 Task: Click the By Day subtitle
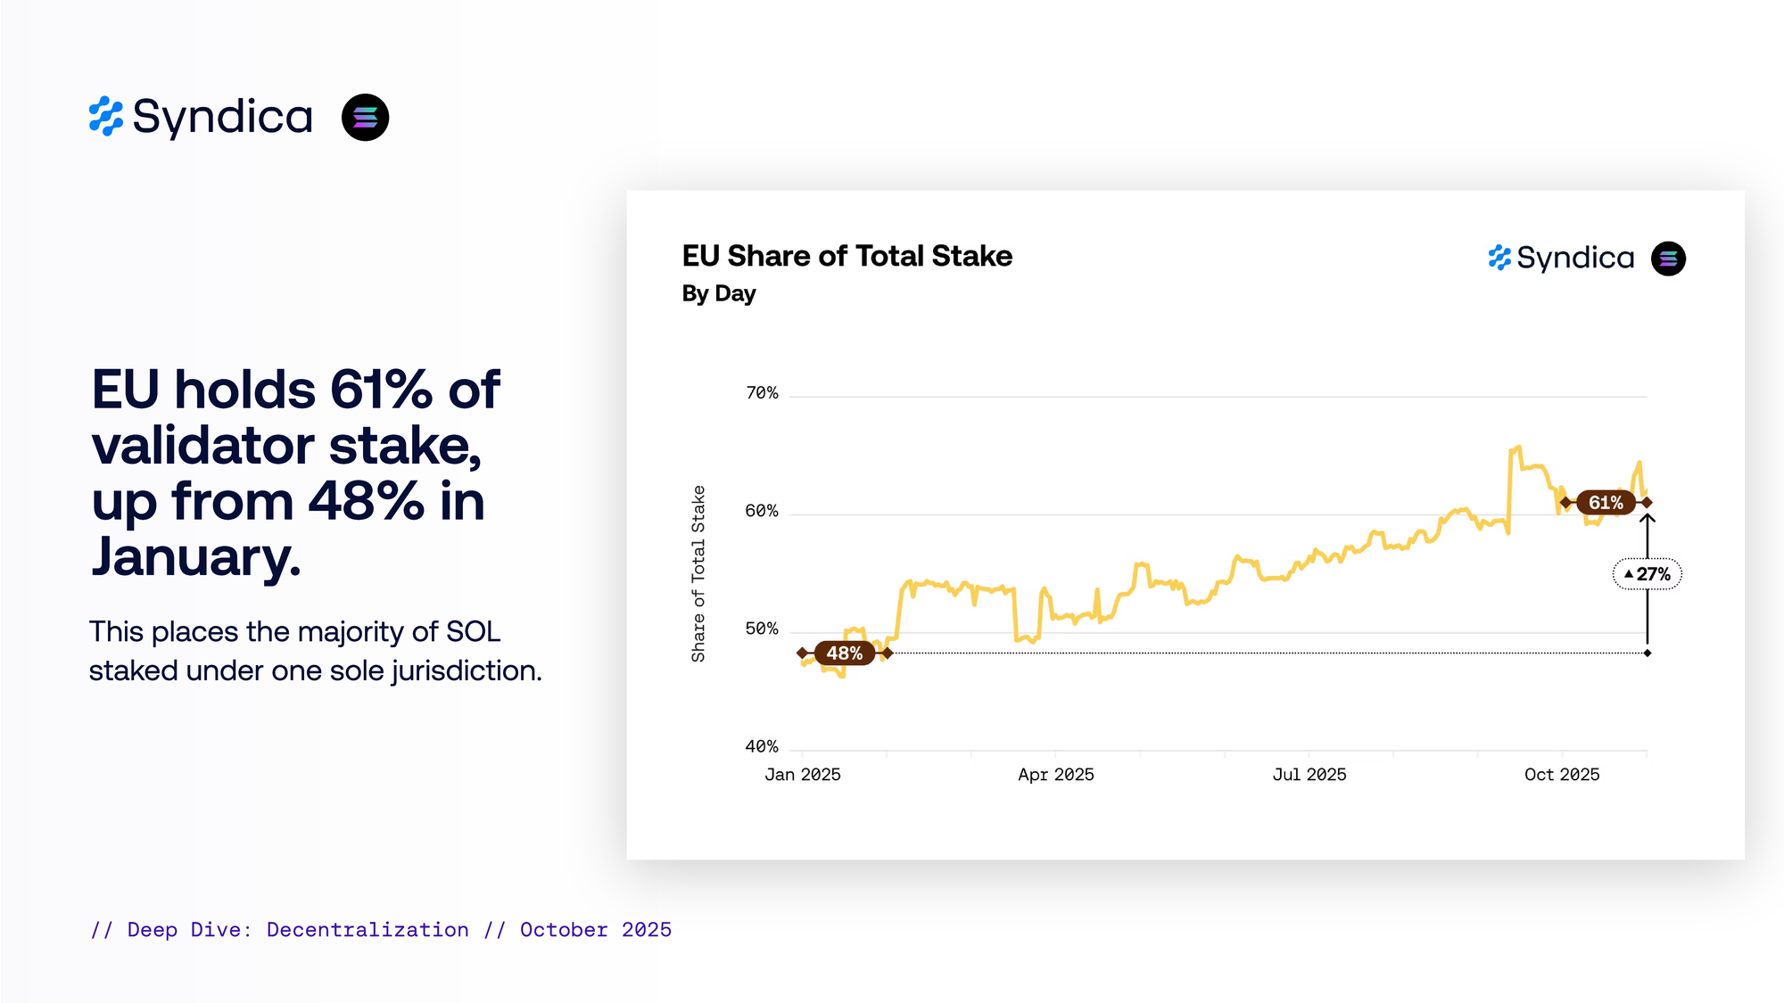(x=718, y=293)
